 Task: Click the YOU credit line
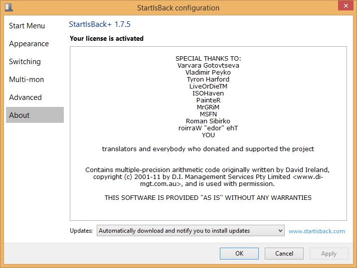coord(208,135)
